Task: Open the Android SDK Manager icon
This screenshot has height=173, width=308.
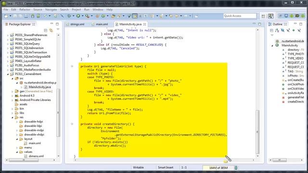Action: point(33,16)
